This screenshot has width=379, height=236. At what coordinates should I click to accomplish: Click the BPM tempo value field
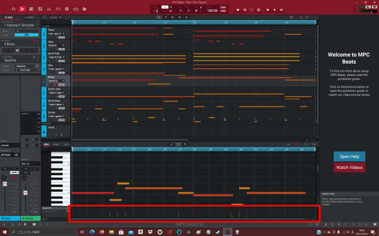pos(213,11)
